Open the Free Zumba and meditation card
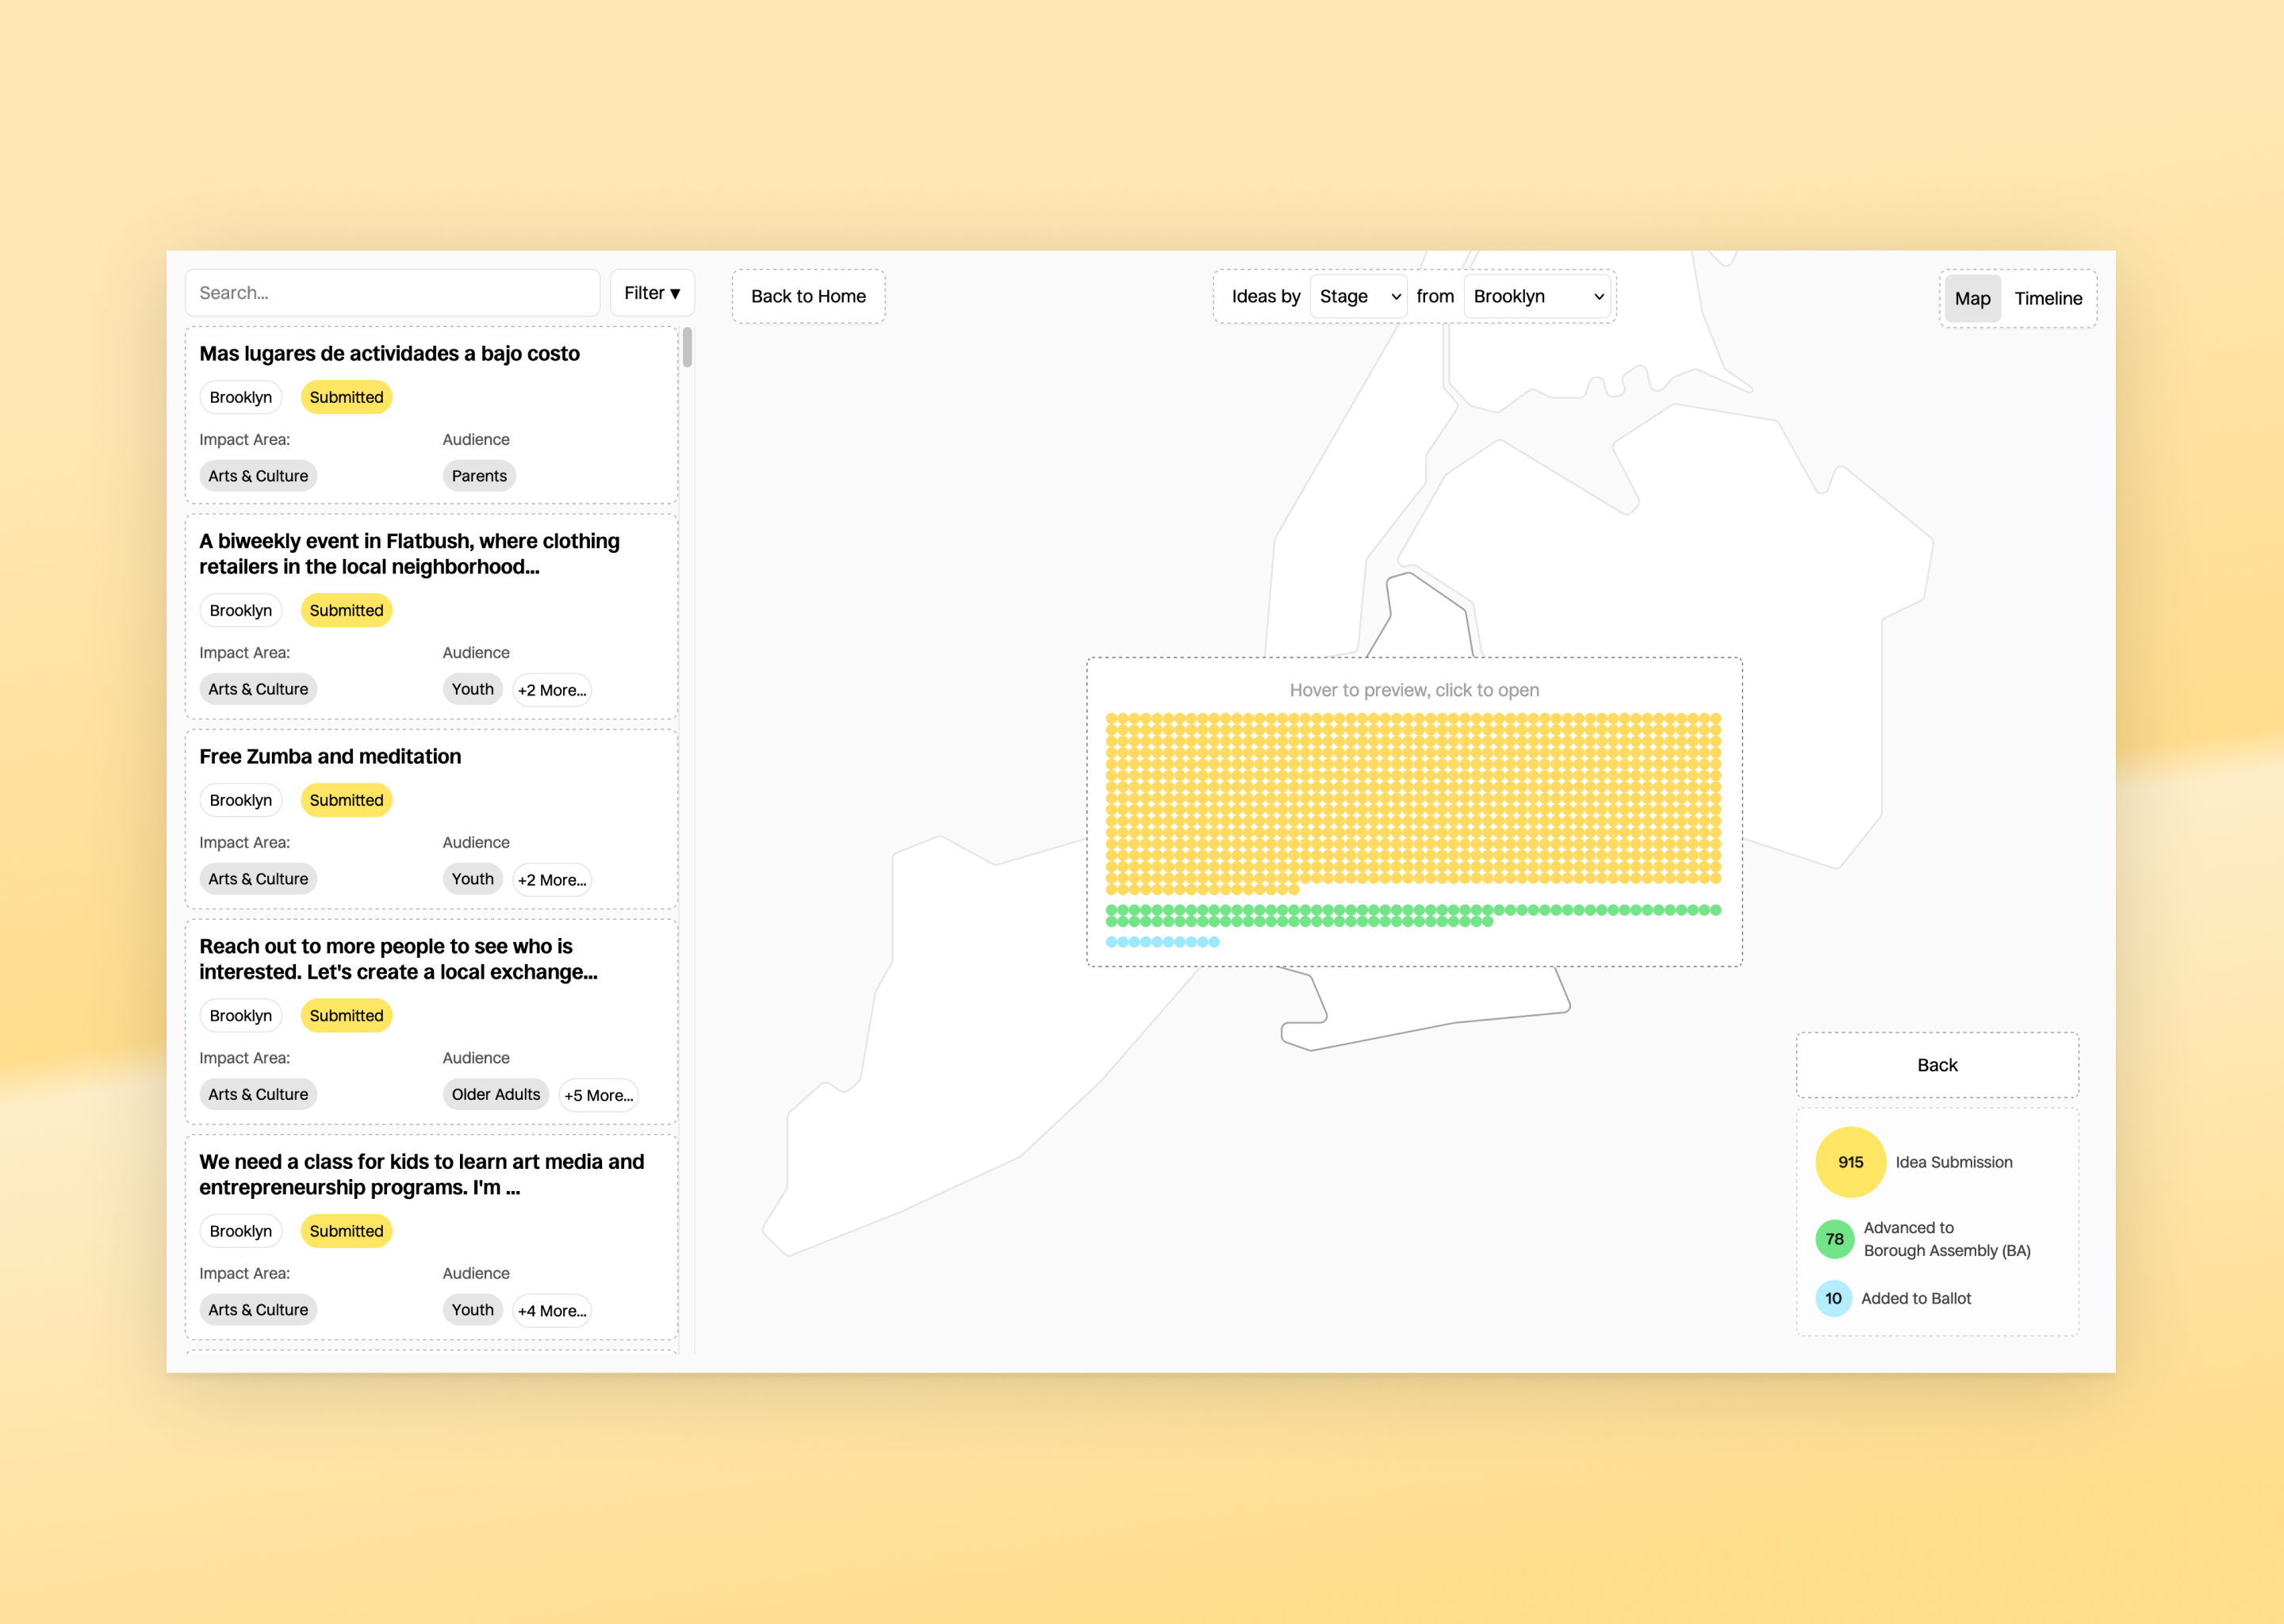 click(x=330, y=757)
